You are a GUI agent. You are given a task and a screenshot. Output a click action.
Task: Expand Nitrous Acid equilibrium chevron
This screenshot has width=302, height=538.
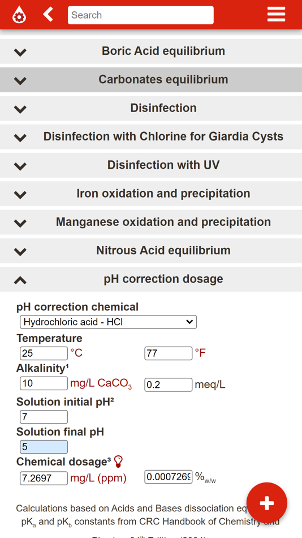(20, 251)
